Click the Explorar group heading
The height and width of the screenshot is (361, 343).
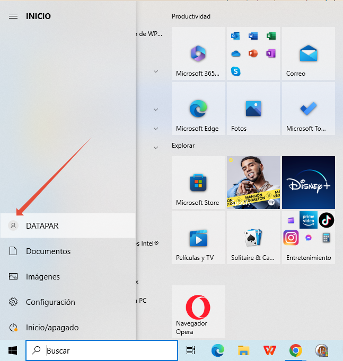tap(183, 146)
